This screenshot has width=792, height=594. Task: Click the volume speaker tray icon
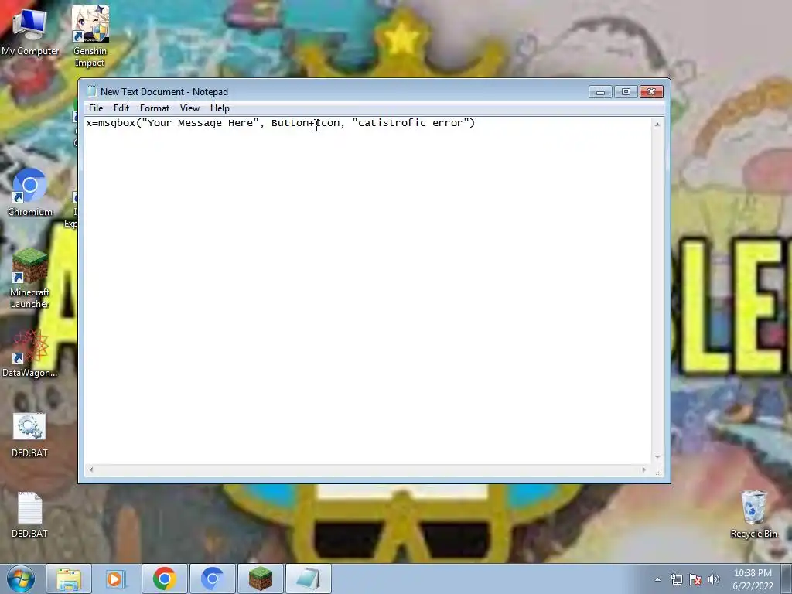pyautogui.click(x=714, y=579)
